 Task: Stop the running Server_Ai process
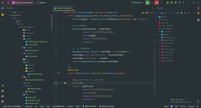(x=157, y=3)
